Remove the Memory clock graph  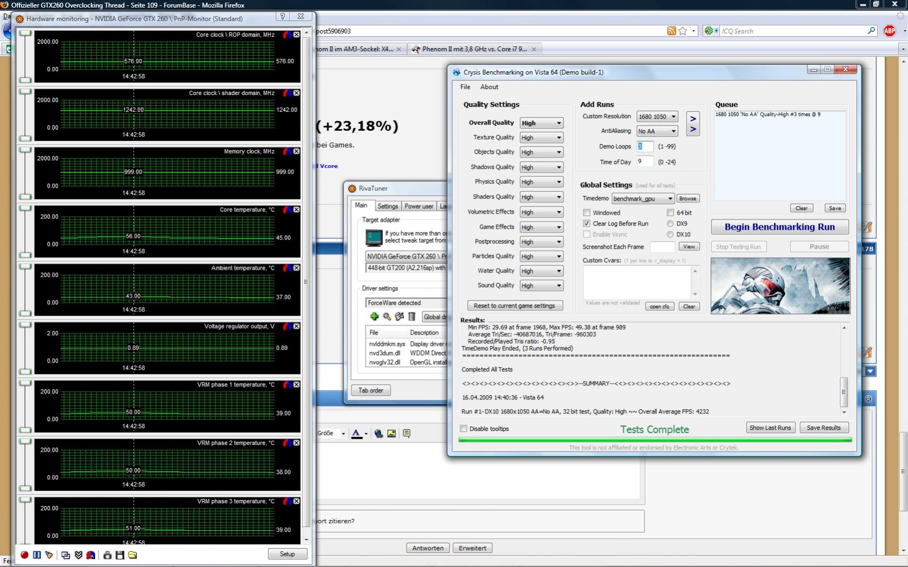[x=296, y=151]
